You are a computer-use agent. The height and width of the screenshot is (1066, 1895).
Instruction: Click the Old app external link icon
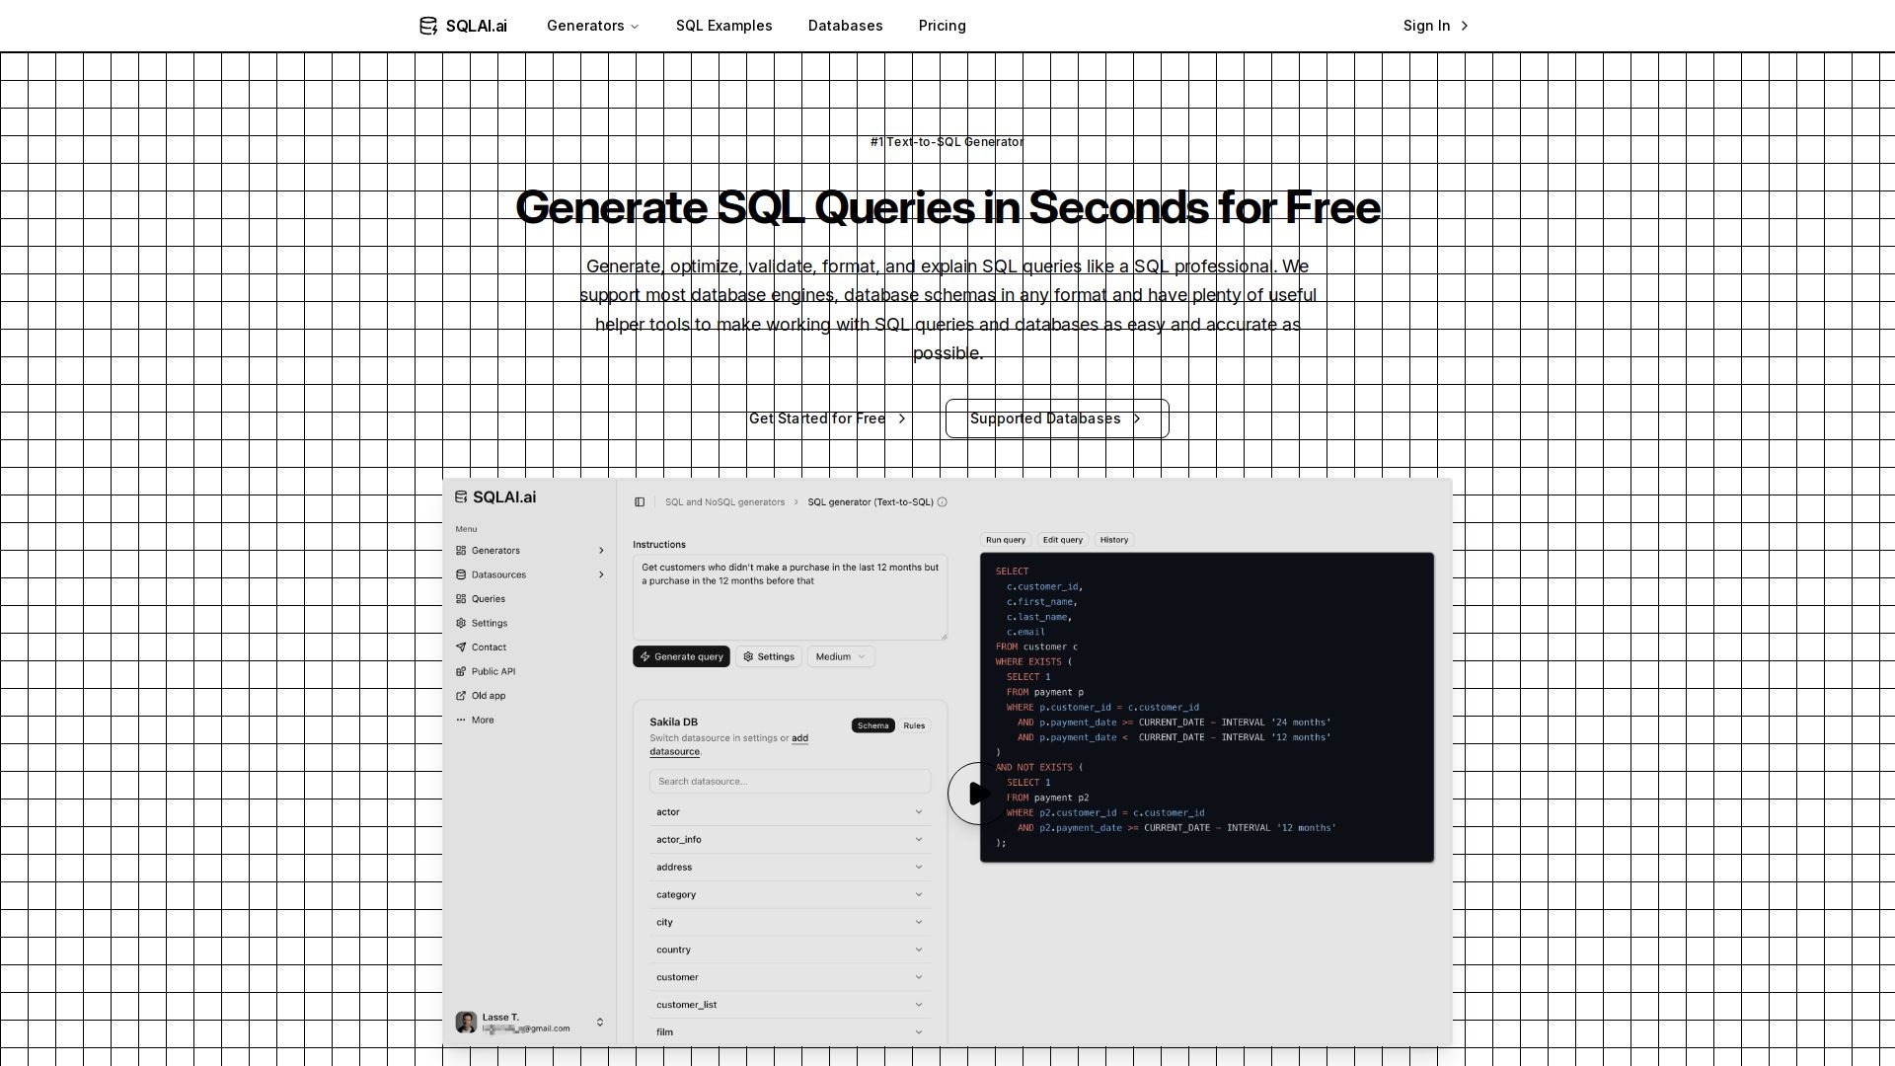coord(461,696)
